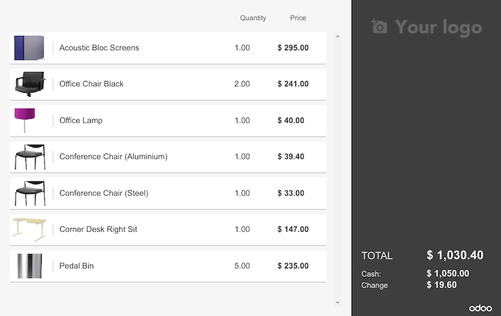
Task: Click the Quantity column header
Action: (253, 18)
